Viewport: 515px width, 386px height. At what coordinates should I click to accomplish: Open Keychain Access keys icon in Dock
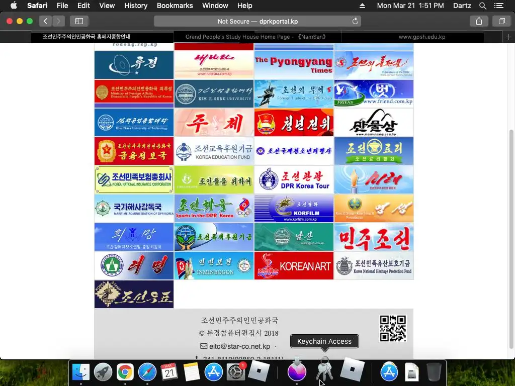[x=324, y=369]
